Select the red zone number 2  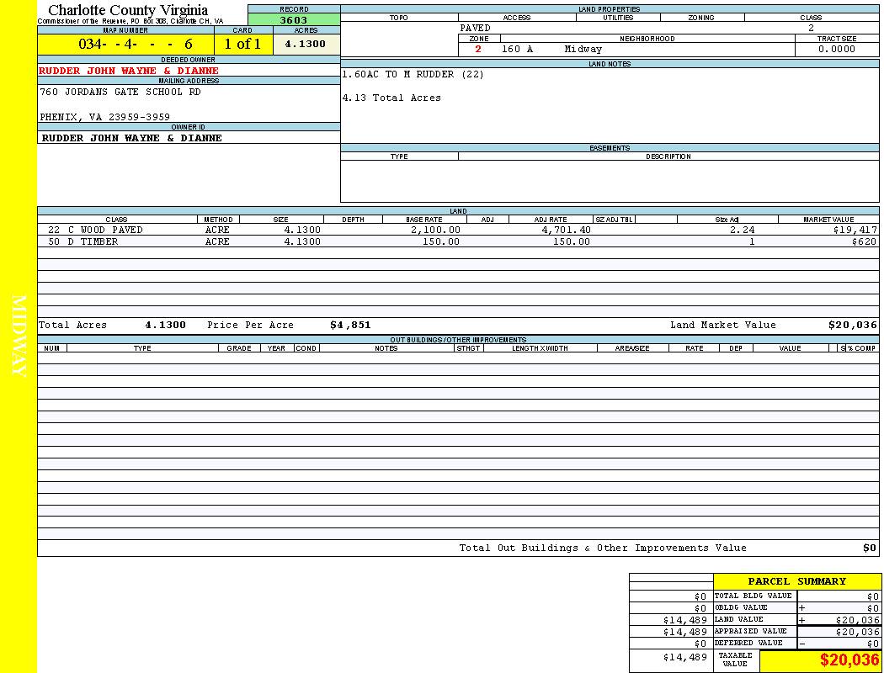coord(478,50)
